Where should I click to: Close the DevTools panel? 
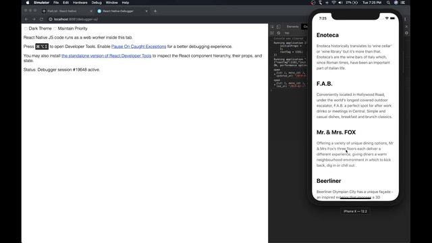click(406, 27)
